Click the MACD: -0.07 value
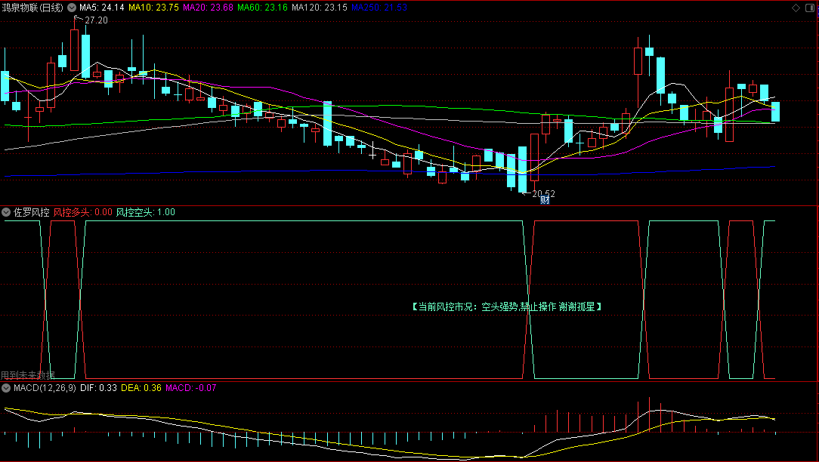 [x=190, y=388]
